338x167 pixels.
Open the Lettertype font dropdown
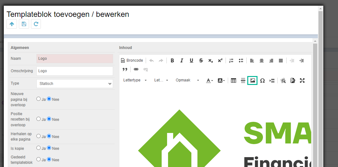click(x=135, y=80)
